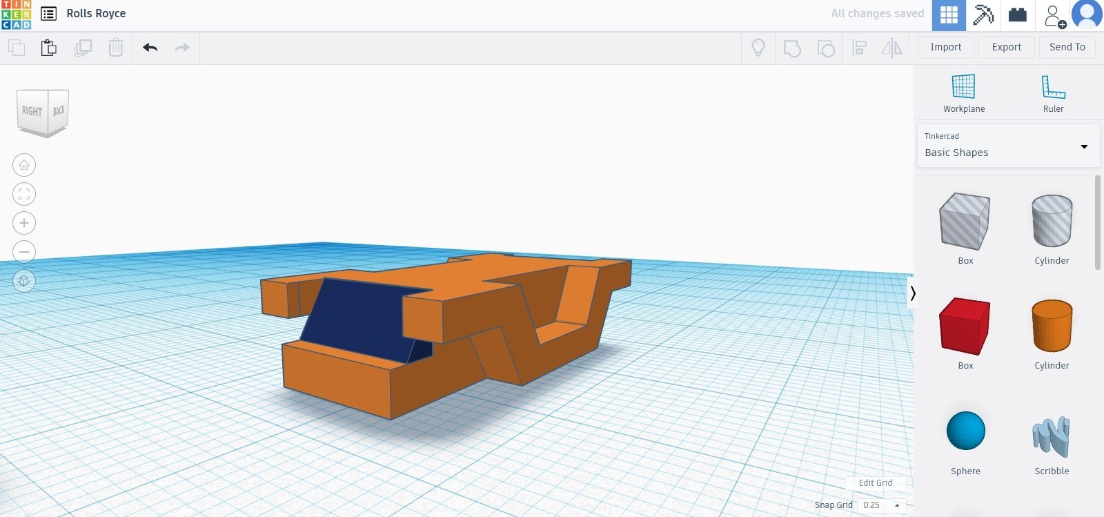Screen dimensions: 1104x517
Task: Open the Snap Grid value dropdown
Action: [x=881, y=505]
